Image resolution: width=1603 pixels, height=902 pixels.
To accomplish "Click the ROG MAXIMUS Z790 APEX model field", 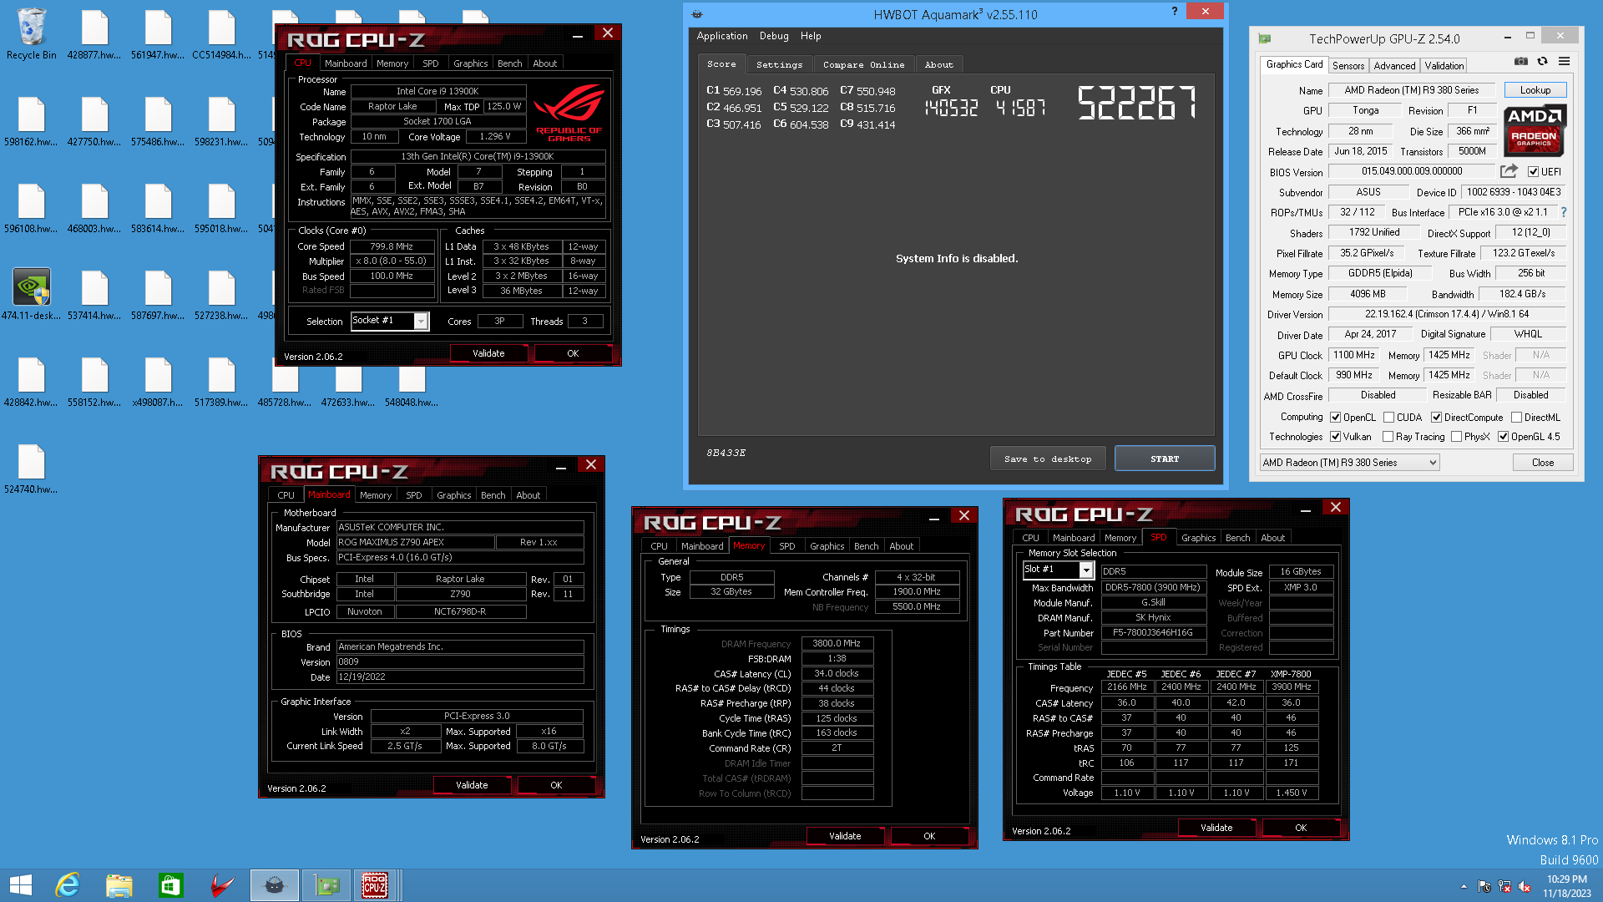I will (414, 543).
